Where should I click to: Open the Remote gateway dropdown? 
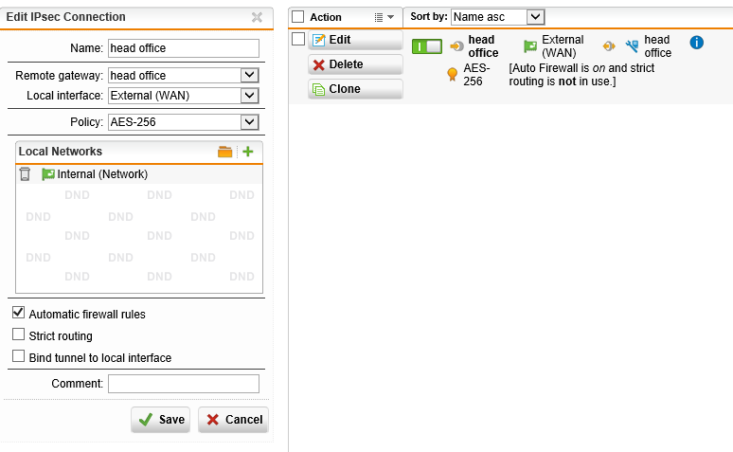(249, 76)
